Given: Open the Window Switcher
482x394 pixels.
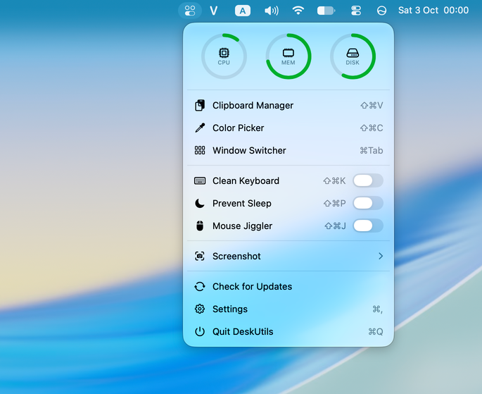Looking at the screenshot, I should tap(288, 151).
